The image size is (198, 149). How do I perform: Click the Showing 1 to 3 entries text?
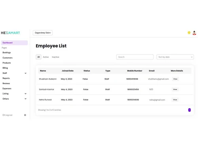[x=49, y=110]
